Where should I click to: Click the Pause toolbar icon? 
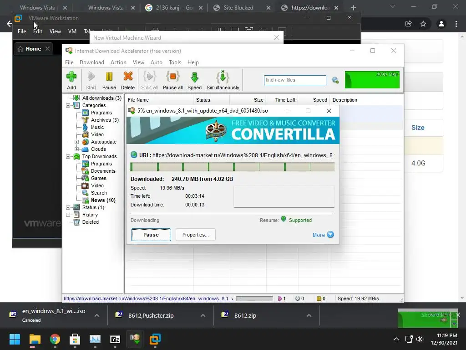pyautogui.click(x=109, y=80)
